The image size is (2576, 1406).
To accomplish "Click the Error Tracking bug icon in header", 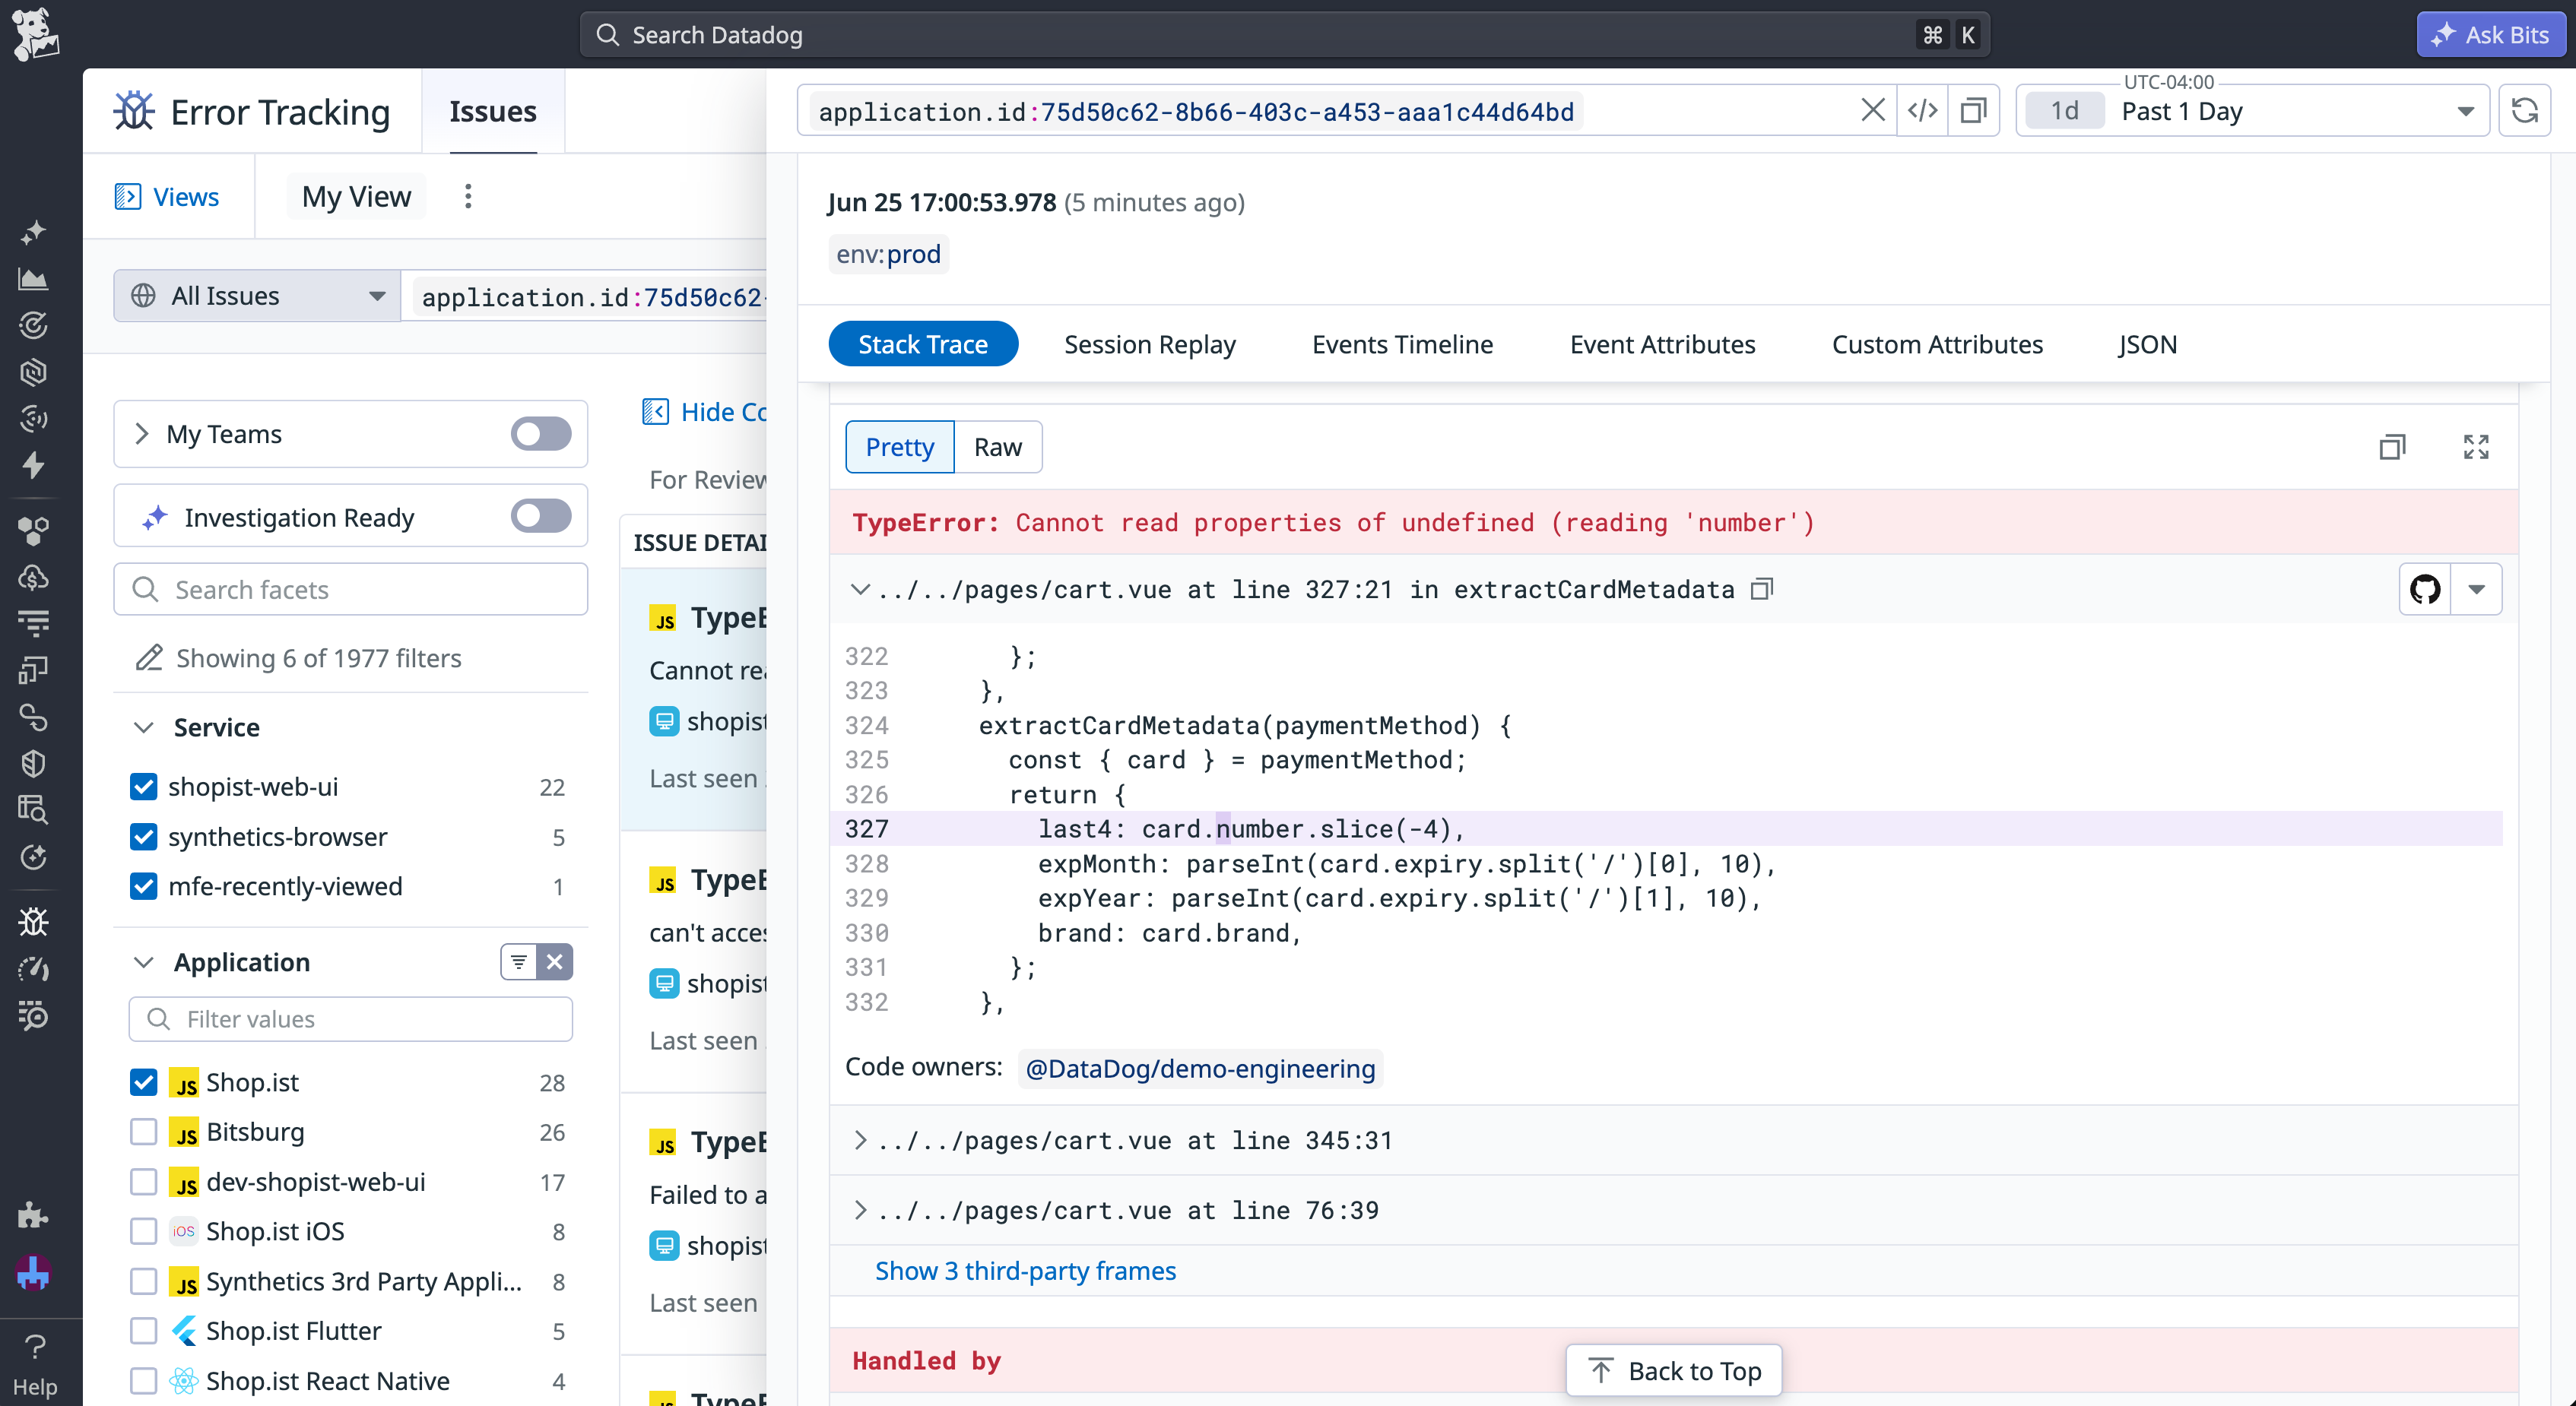I will click(x=134, y=112).
